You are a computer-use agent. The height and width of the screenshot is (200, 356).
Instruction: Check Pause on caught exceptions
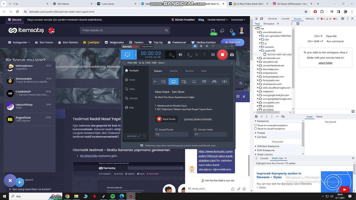click(x=256, y=129)
